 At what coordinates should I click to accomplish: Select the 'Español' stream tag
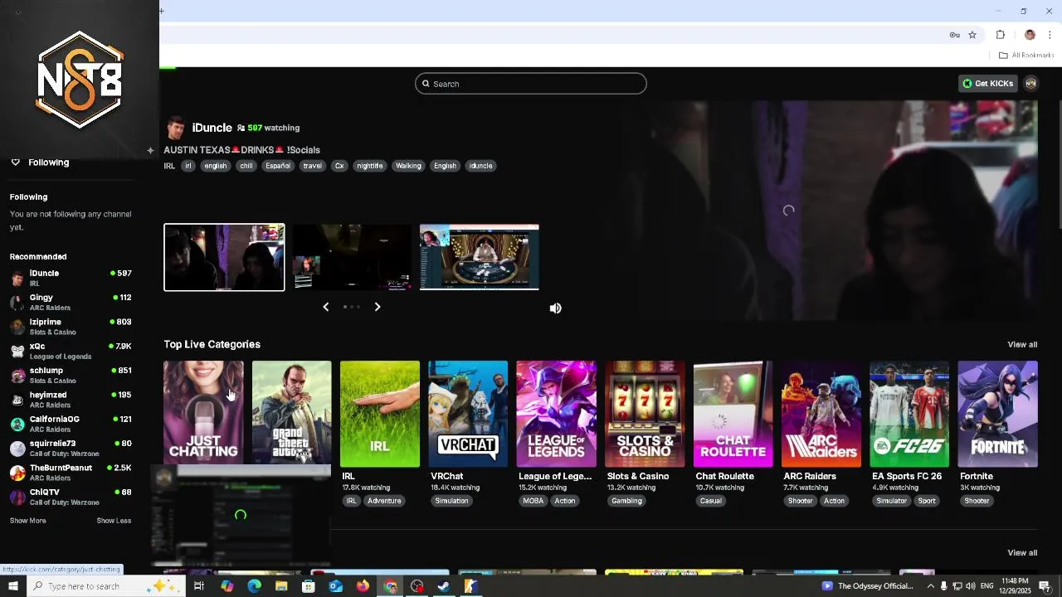(x=278, y=166)
